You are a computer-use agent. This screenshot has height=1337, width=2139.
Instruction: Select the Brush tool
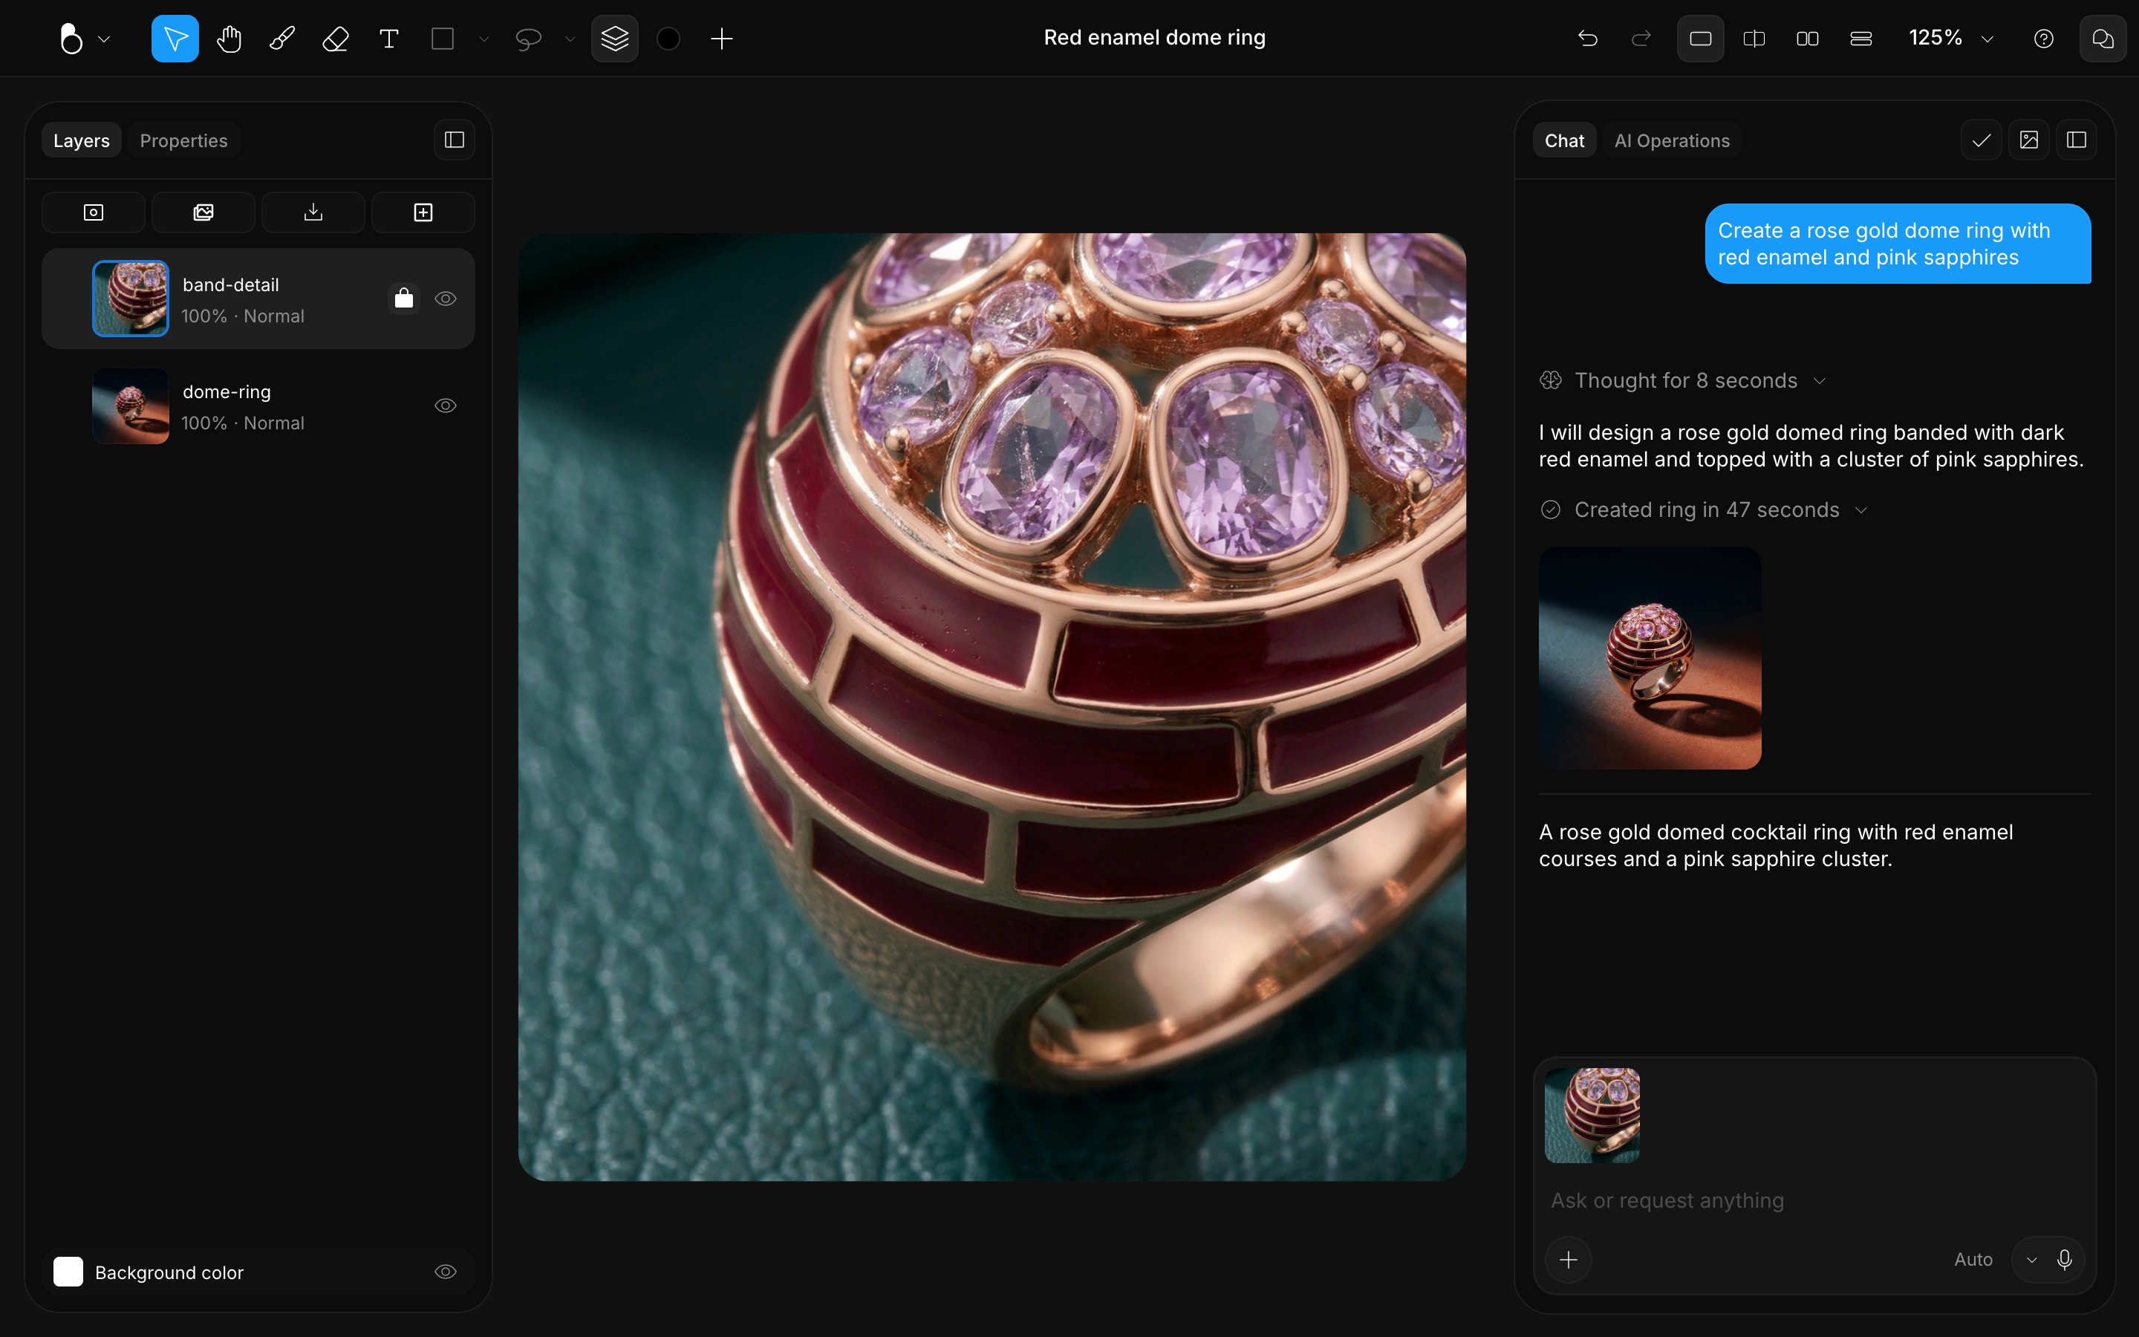[282, 38]
